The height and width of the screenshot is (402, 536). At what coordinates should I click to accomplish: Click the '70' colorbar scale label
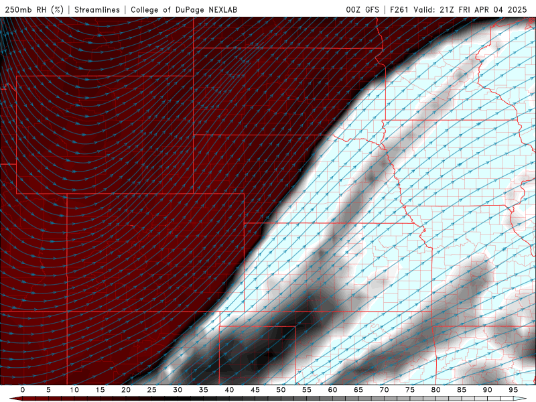pos(384,390)
